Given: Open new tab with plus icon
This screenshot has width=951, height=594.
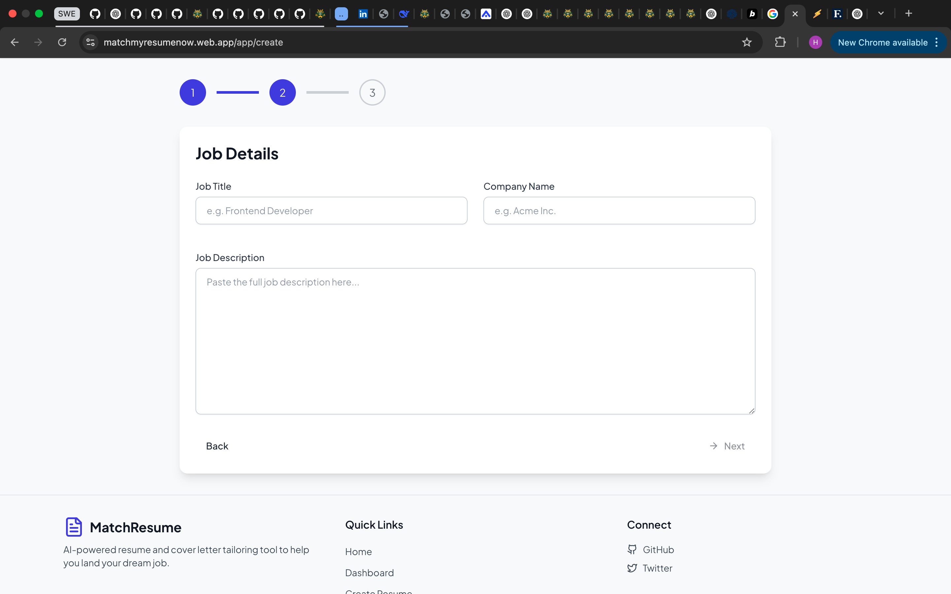Looking at the screenshot, I should [908, 14].
